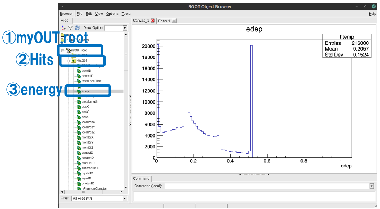Click the edep leaf icon
Viewport: 380px width, 209px height.
click(79, 91)
